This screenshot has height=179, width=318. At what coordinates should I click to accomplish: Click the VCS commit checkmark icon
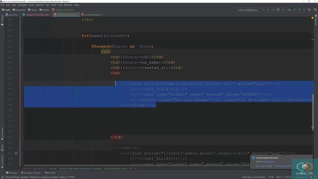299,10
